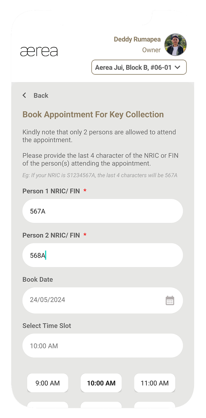The image size is (206, 418).
Task: Click Deddy Rumapea's profile picture
Action: pos(175,45)
